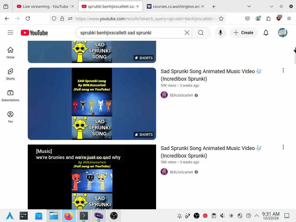Open title of 58K views Sad Sprunki video

(x=211, y=152)
